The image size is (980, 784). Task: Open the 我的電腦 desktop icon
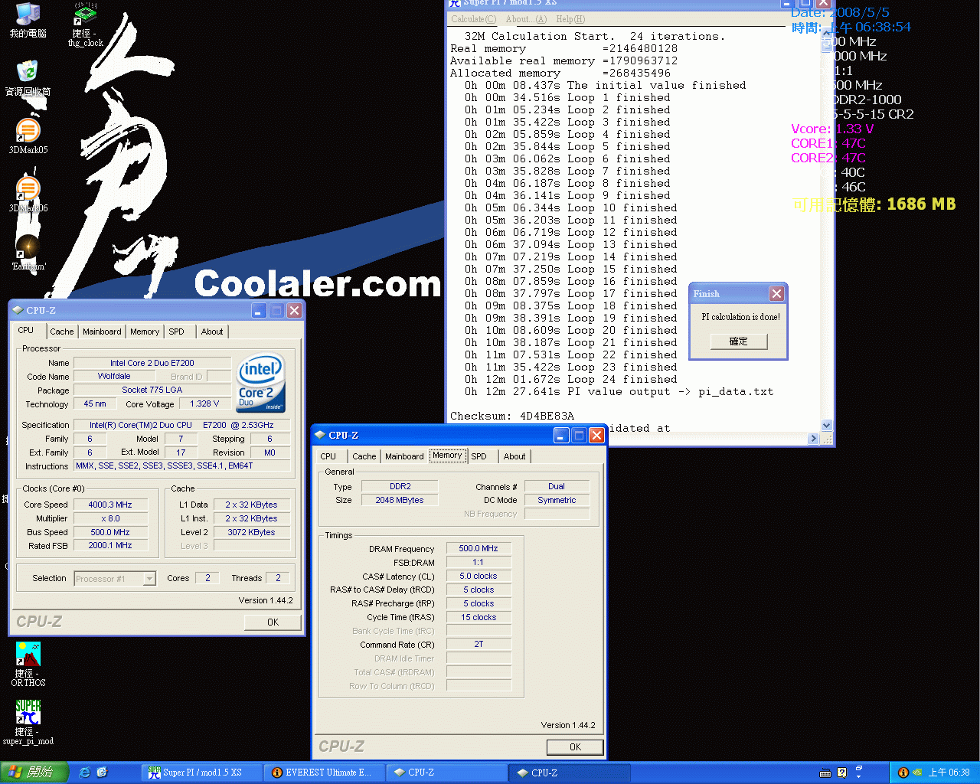coord(28,21)
